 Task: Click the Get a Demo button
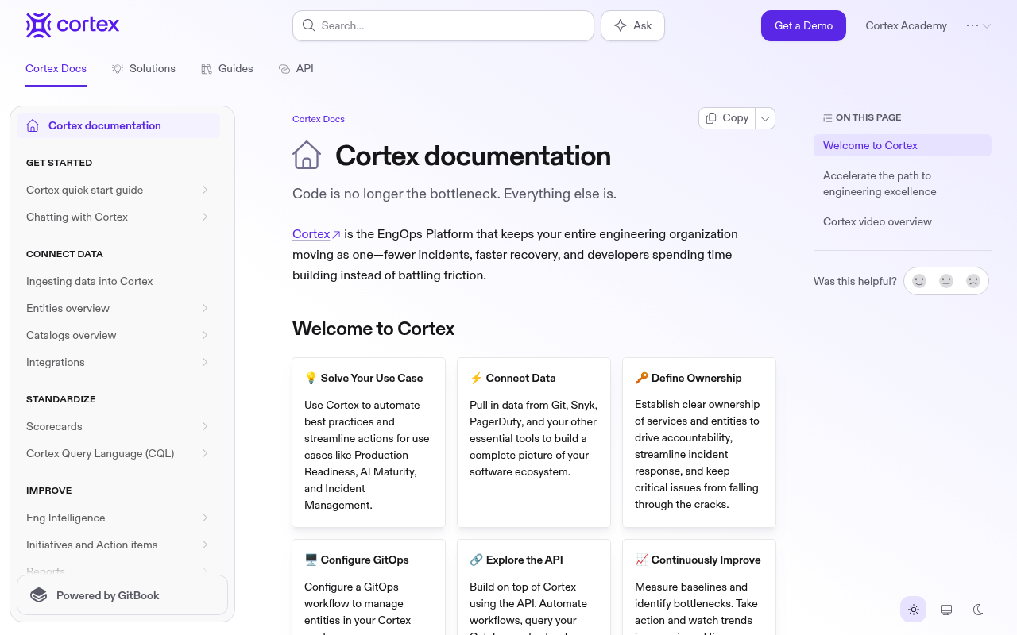(803, 25)
